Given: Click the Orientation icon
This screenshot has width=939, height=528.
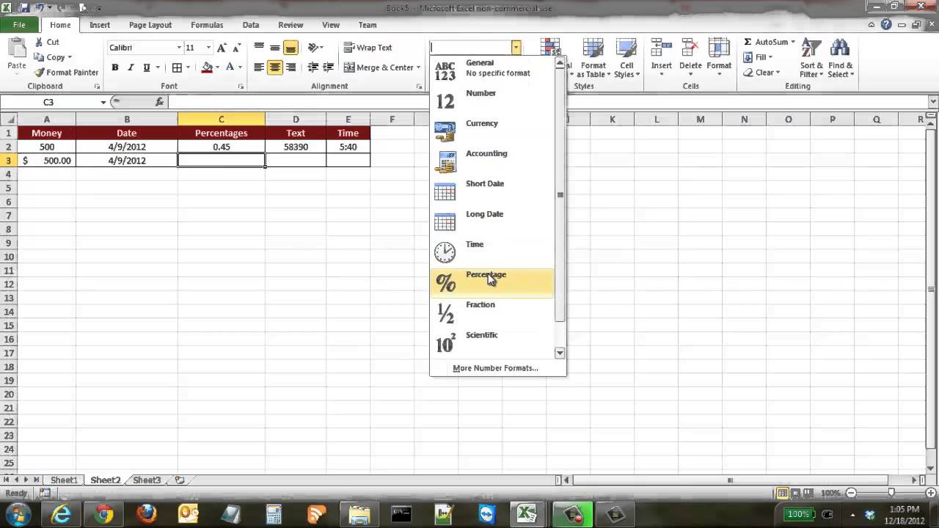Looking at the screenshot, I should (x=314, y=48).
